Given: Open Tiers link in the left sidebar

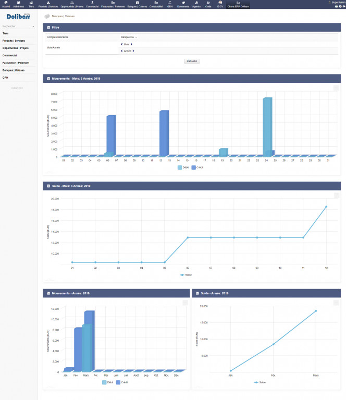Looking at the screenshot, I should (6, 33).
